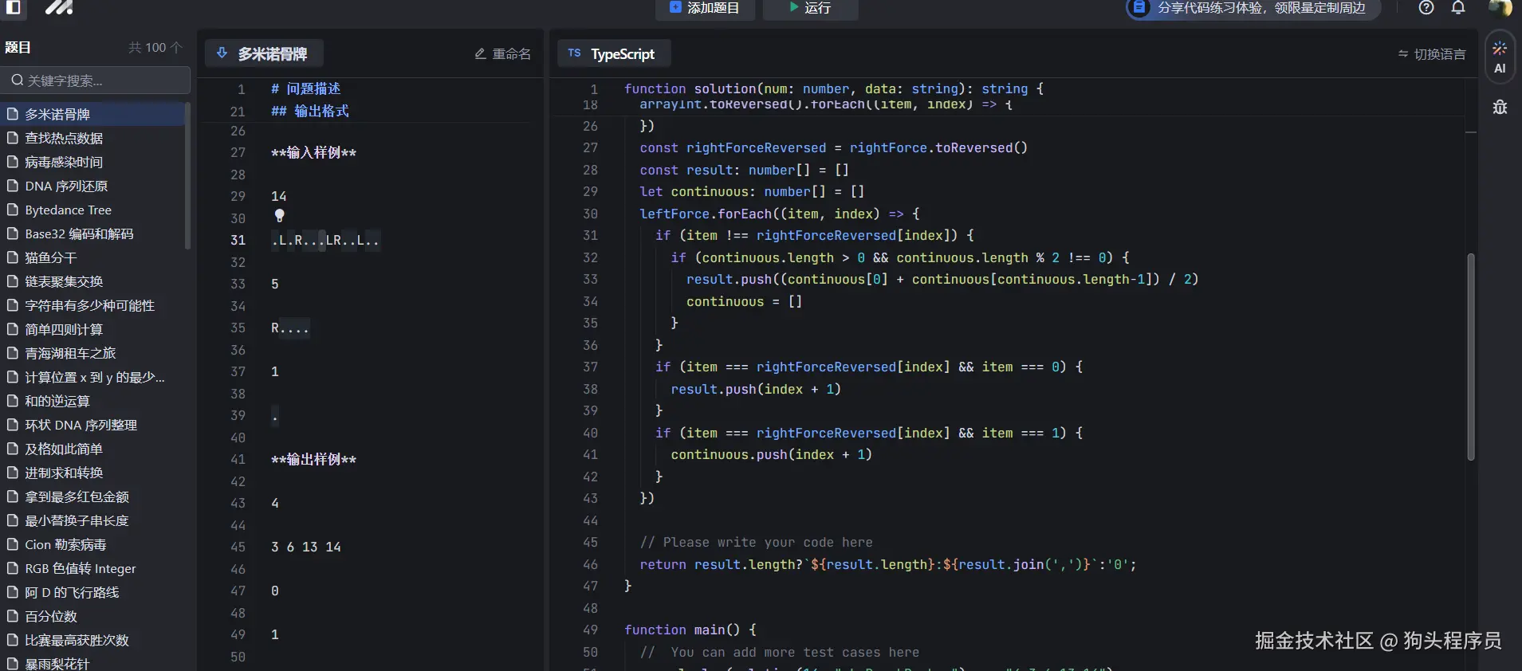Open 切换语言 language switcher
The image size is (1522, 671).
pos(1432,54)
